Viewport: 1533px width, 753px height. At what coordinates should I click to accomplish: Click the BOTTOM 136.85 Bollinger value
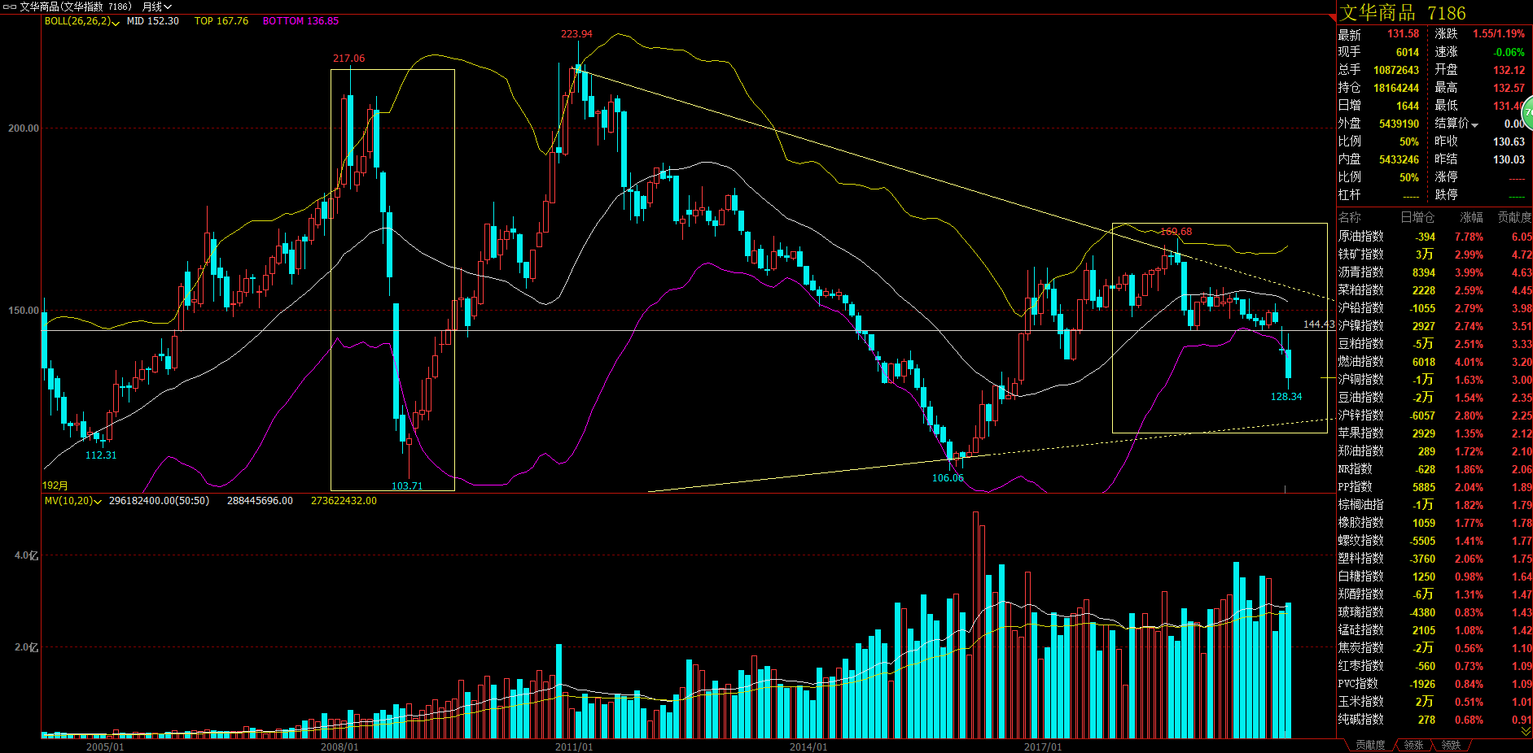click(x=300, y=21)
